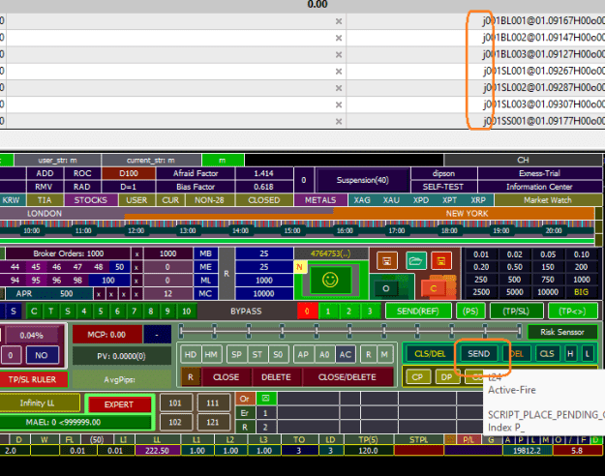Click the SEND button
The image size is (605, 476).
478,354
